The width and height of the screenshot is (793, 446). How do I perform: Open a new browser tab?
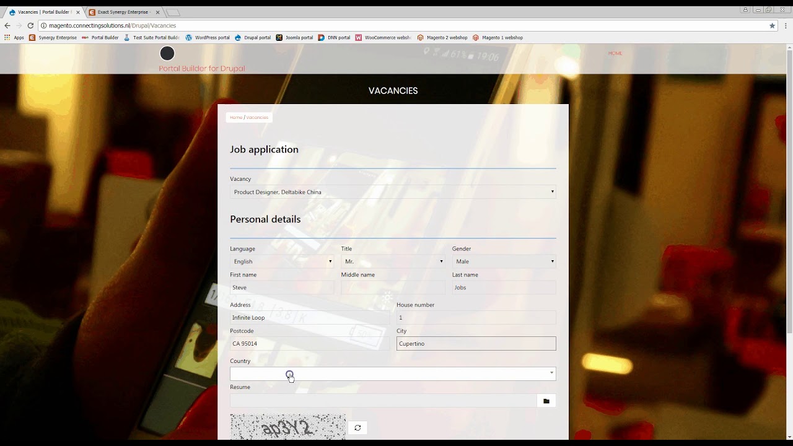[x=173, y=12]
